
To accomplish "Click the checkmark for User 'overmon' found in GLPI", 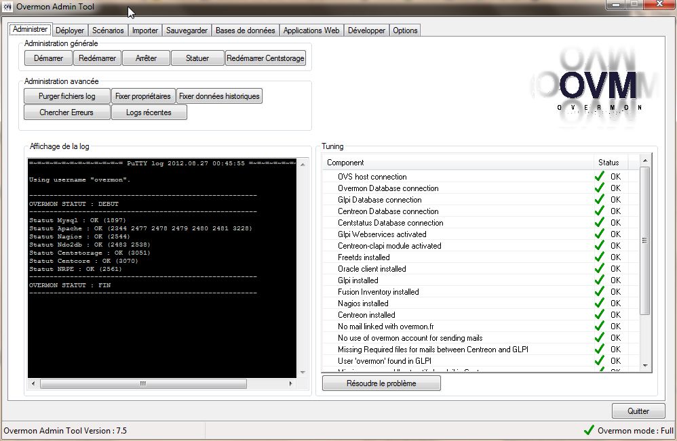I will coord(599,361).
